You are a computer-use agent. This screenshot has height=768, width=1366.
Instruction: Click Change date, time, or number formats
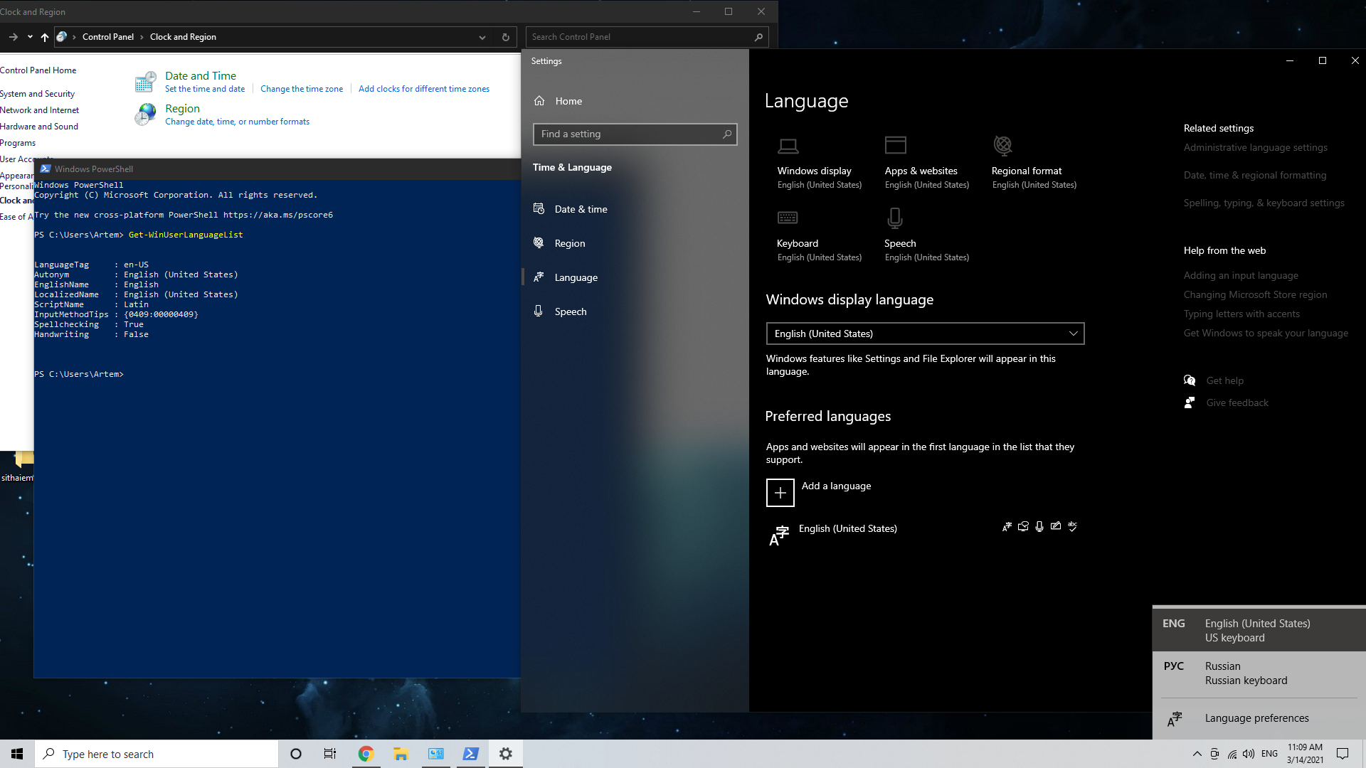click(x=237, y=122)
